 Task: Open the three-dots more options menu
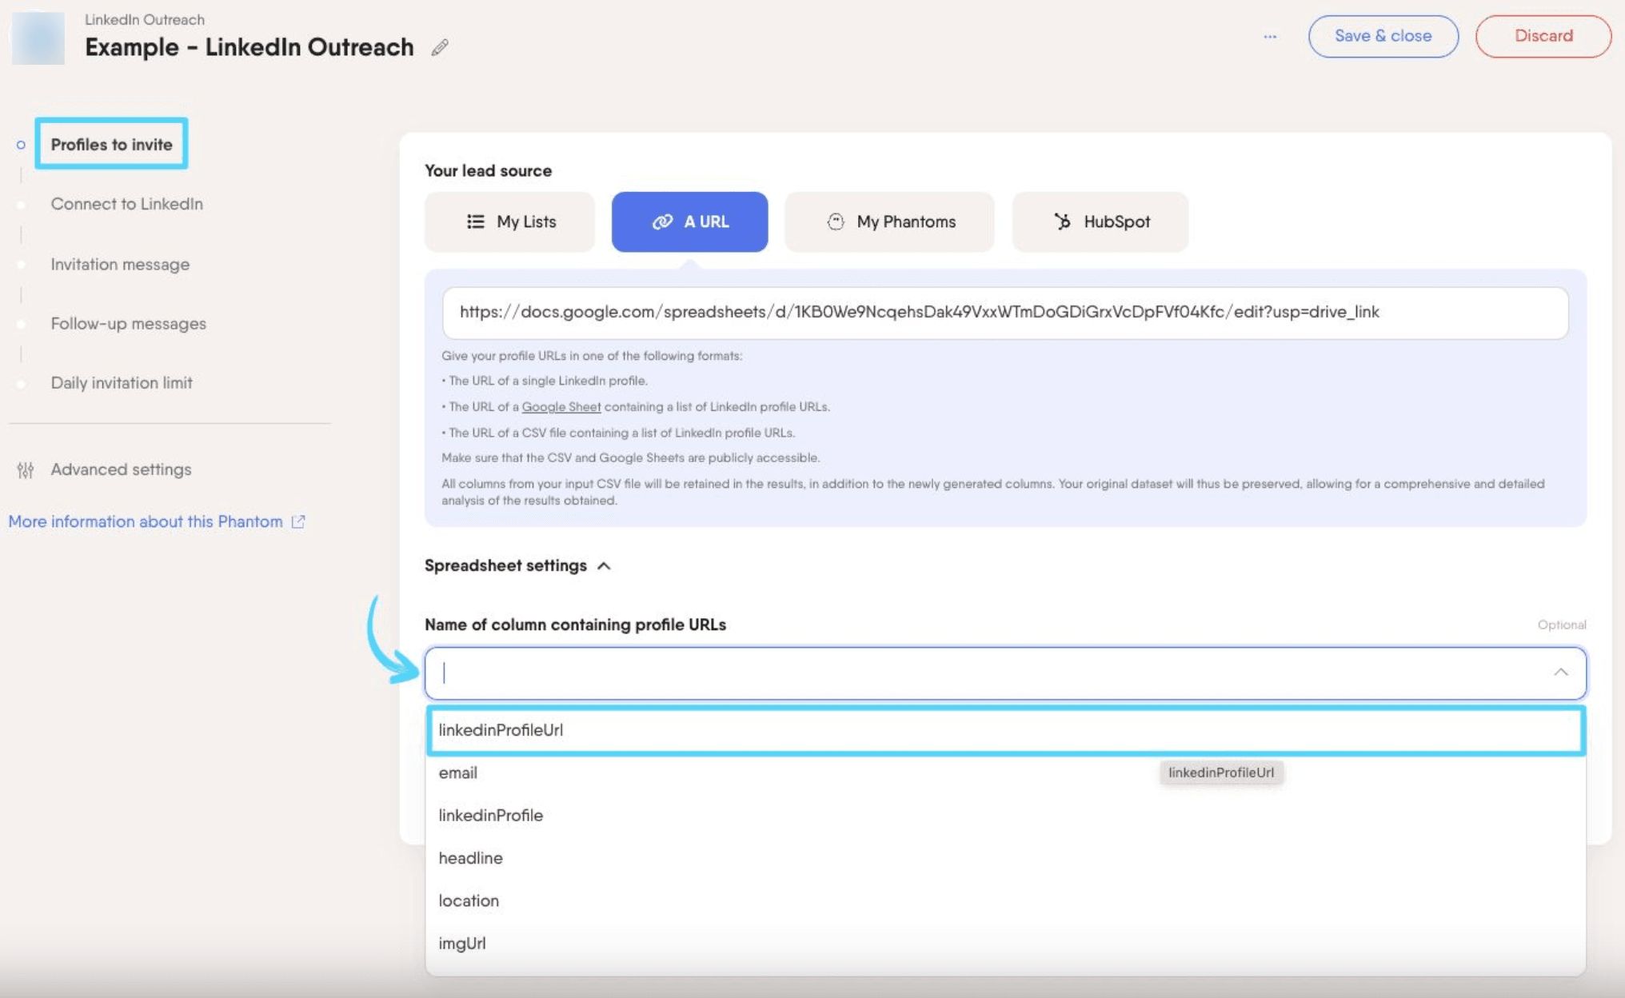coord(1270,37)
